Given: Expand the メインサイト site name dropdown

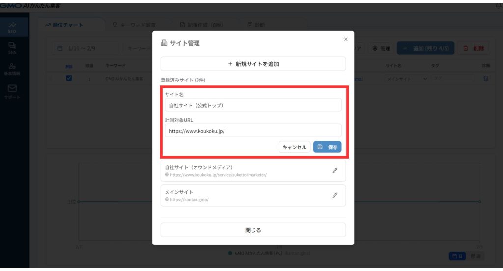Looking at the screenshot, I should [406, 79].
